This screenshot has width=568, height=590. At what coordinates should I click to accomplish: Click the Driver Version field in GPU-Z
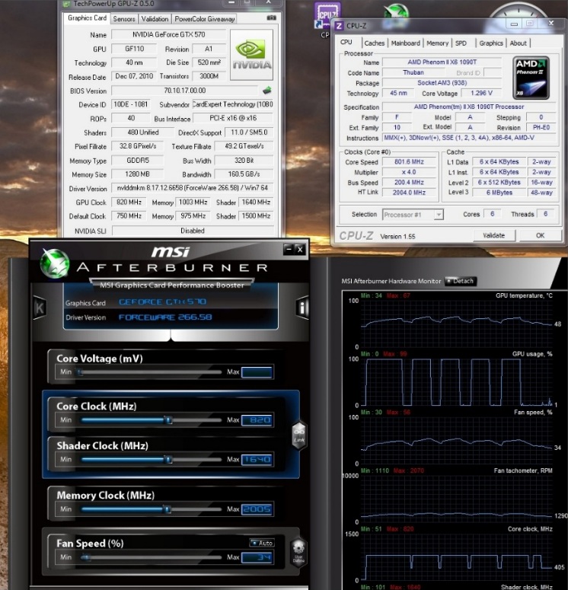(193, 188)
